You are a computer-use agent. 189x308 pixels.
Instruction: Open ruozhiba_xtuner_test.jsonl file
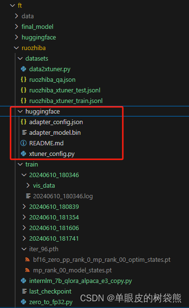(65, 90)
